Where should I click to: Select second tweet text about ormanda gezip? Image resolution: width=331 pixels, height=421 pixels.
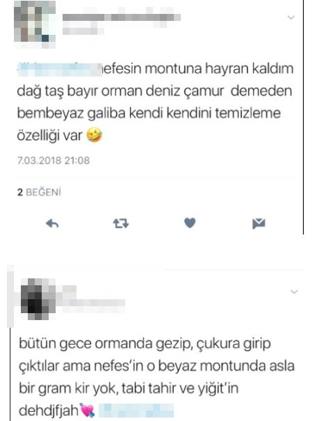point(156,377)
